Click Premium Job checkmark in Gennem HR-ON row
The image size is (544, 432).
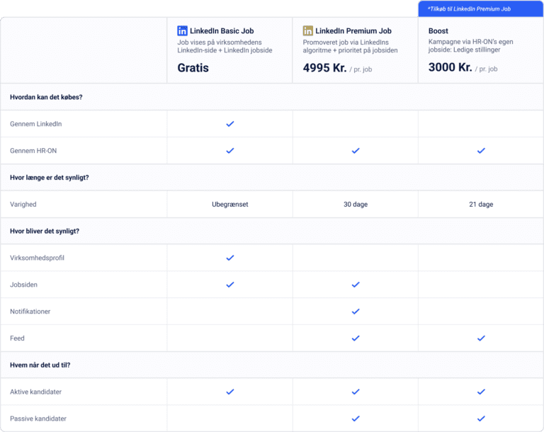[x=356, y=151]
